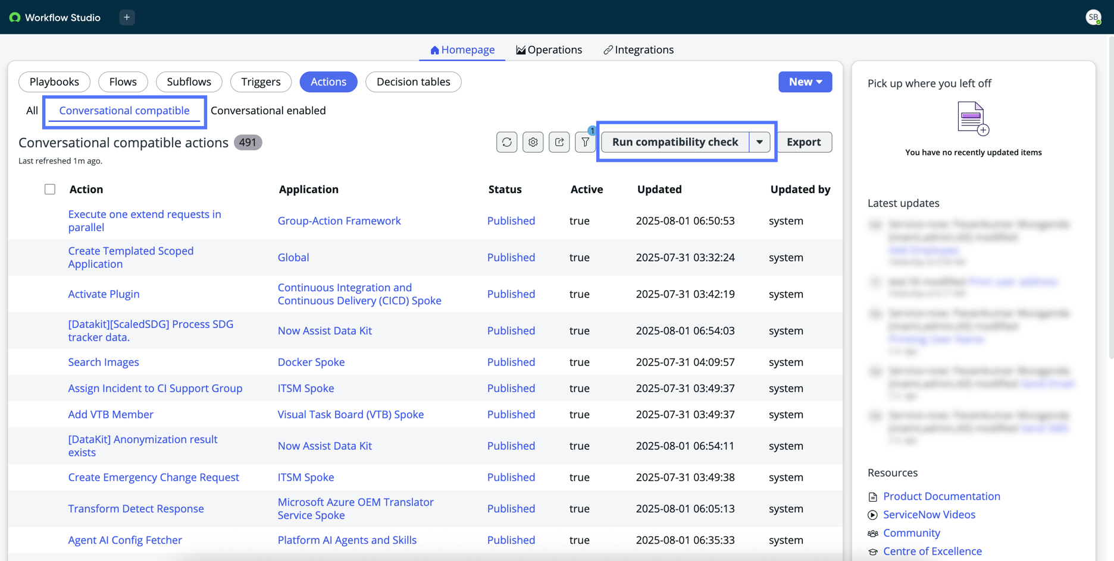The width and height of the screenshot is (1114, 561).
Task: Open Global application link
Action: point(293,257)
